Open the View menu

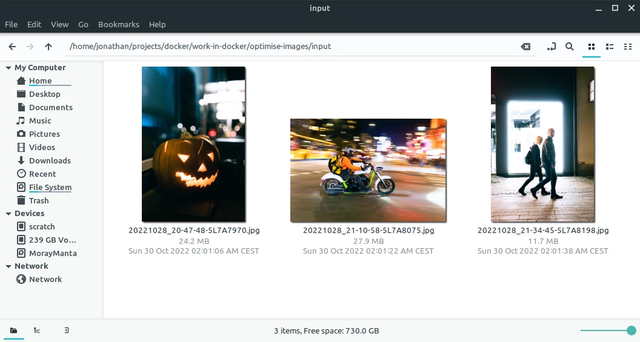tap(59, 24)
